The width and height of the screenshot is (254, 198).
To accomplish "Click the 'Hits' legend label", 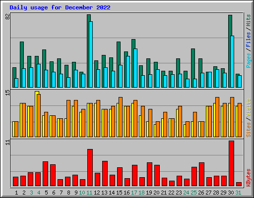I will coord(249,20).
